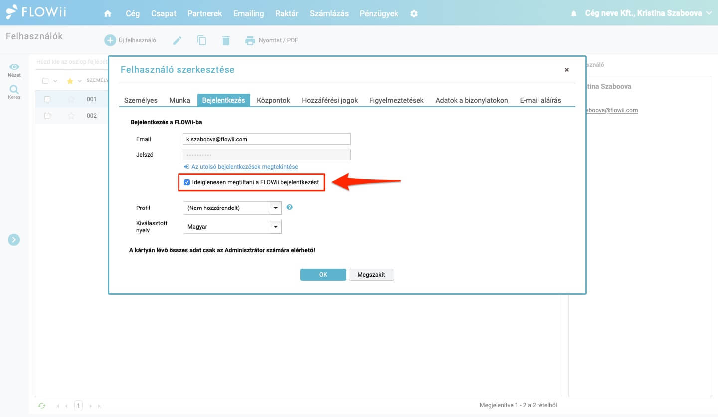718x417 pixels.
Task: Open the Hozzáférési jogok tab
Action: click(330, 100)
